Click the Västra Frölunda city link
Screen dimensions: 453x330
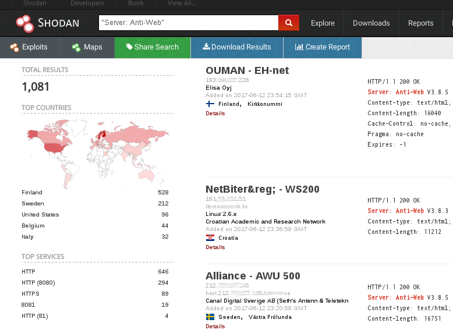click(x=270, y=317)
